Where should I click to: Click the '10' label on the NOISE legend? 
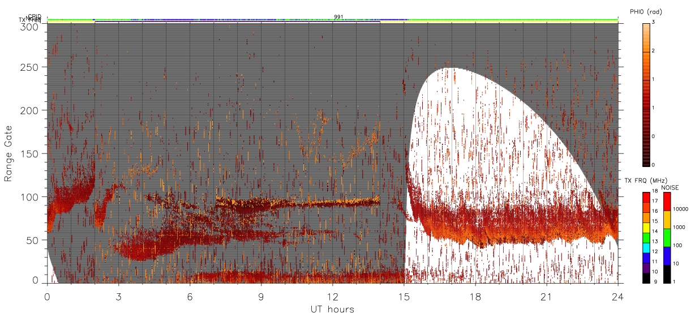pyautogui.click(x=677, y=263)
